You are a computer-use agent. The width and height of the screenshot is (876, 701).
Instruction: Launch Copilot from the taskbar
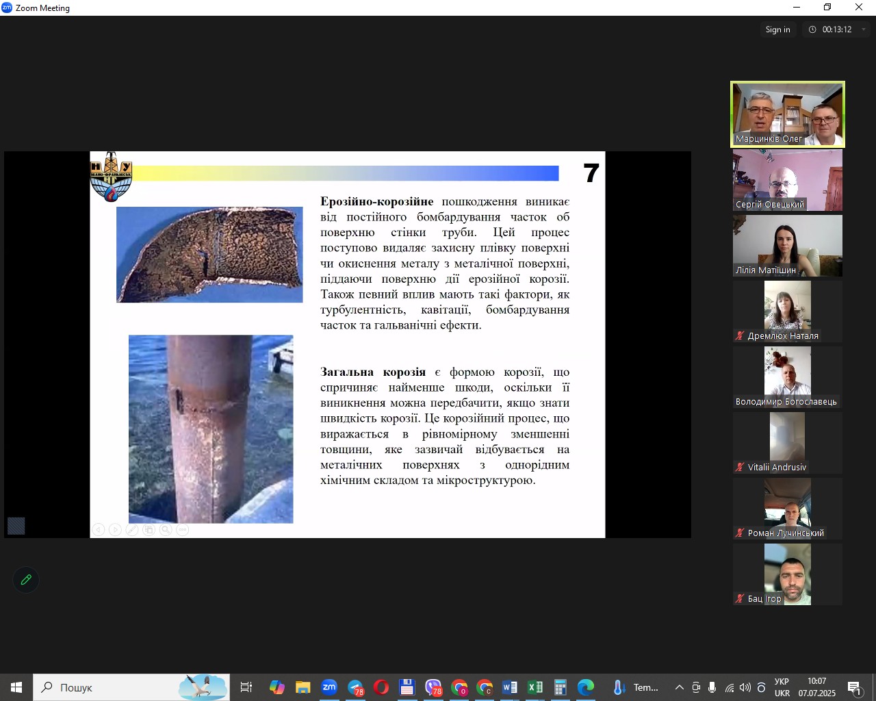point(277,687)
